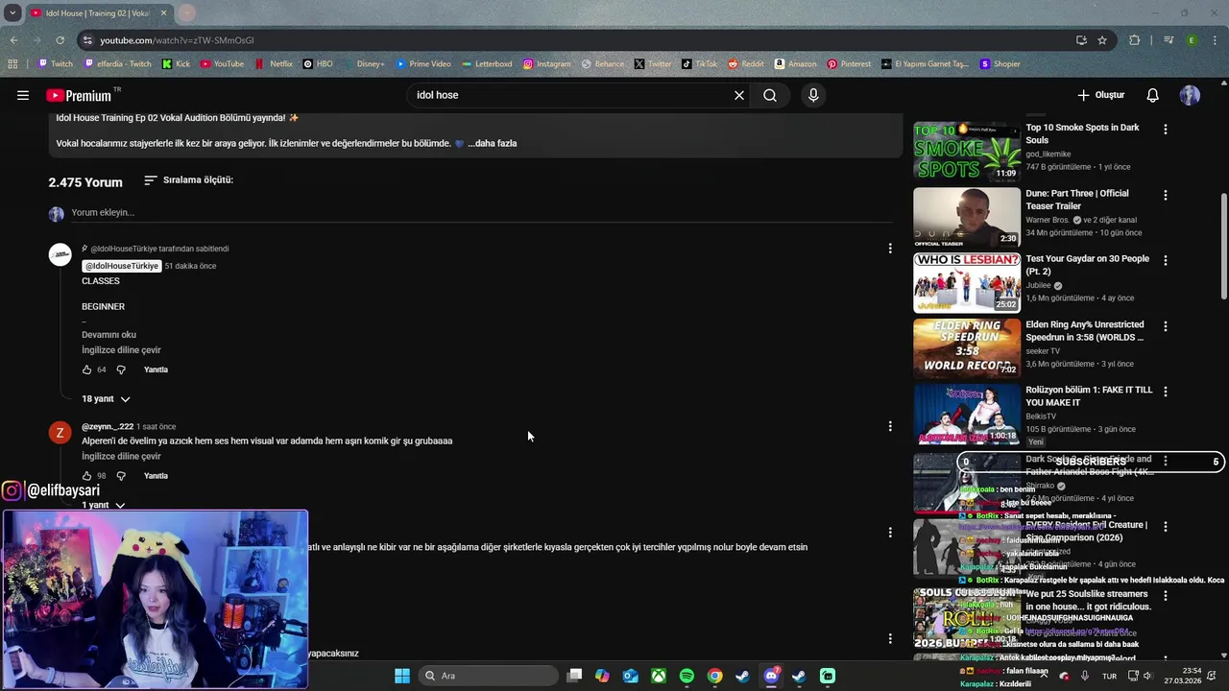Open Dune: Part Three trailer thumbnail
This screenshot has width=1229, height=691.
967,217
